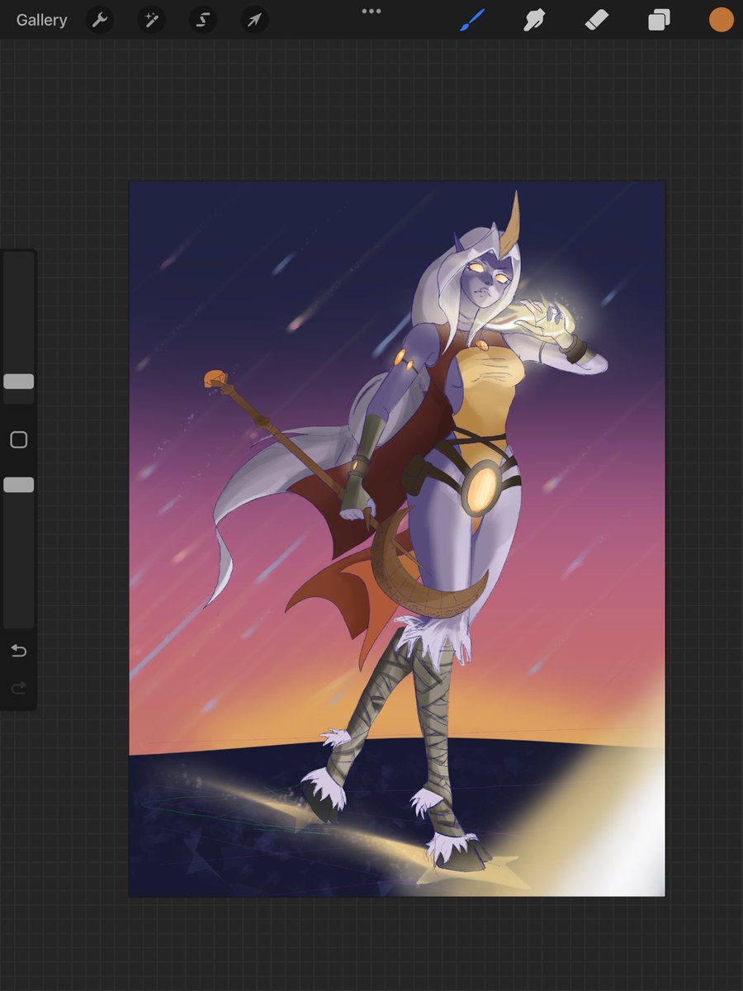Select the Smudge tool
This screenshot has height=991, width=743.
pyautogui.click(x=535, y=20)
